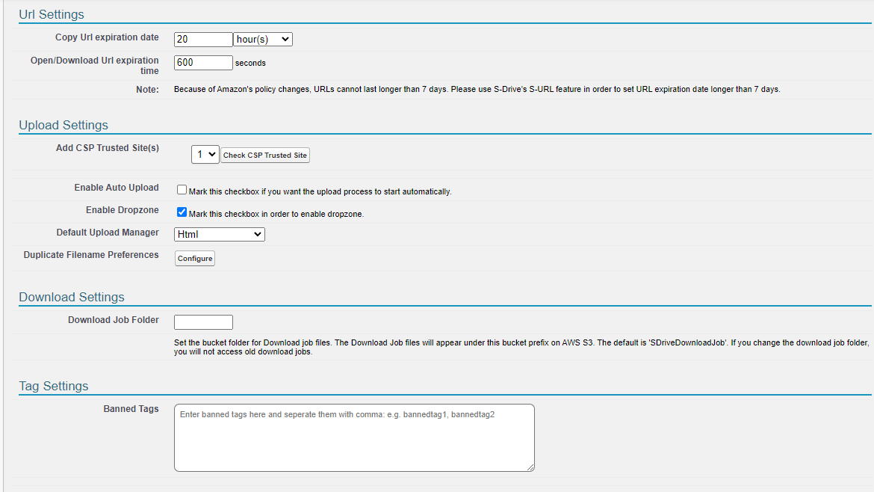
Task: Click the dropzone checkbox description text
Action: (x=276, y=215)
